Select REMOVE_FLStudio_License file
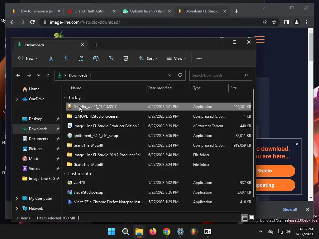 pyautogui.click(x=159, y=116)
